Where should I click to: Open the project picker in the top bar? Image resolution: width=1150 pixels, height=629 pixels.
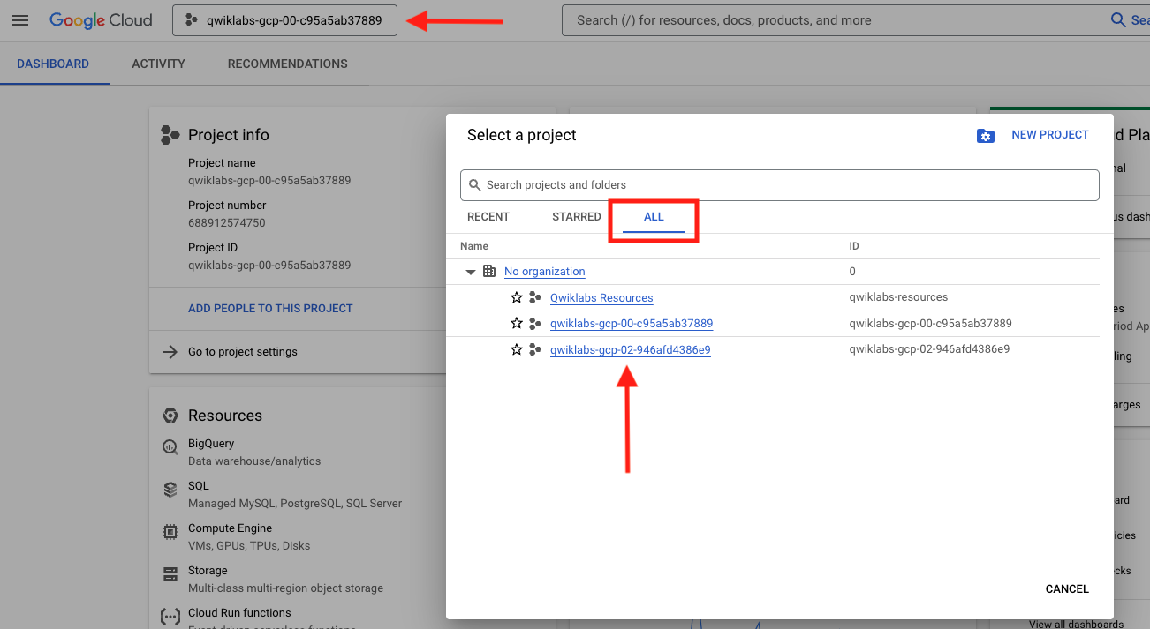tap(284, 20)
